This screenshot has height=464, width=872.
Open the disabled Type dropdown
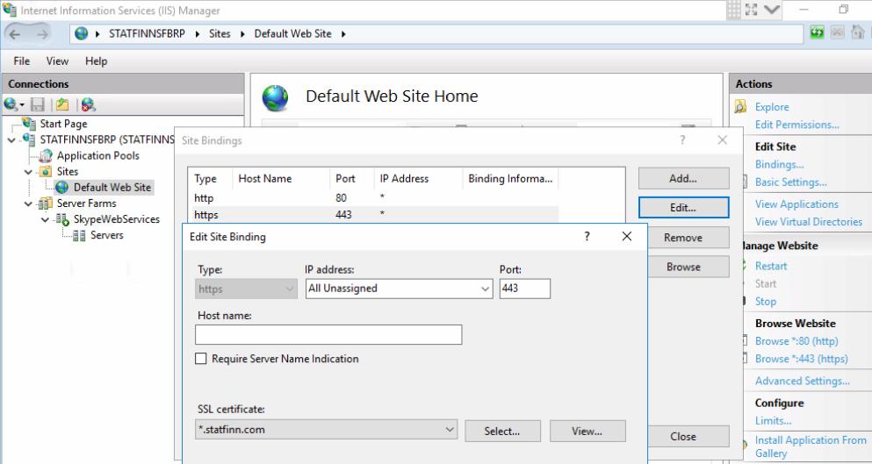point(289,289)
